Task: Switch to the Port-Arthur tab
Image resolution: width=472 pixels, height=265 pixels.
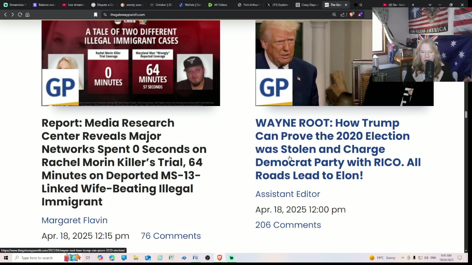Action: (x=249, y=5)
